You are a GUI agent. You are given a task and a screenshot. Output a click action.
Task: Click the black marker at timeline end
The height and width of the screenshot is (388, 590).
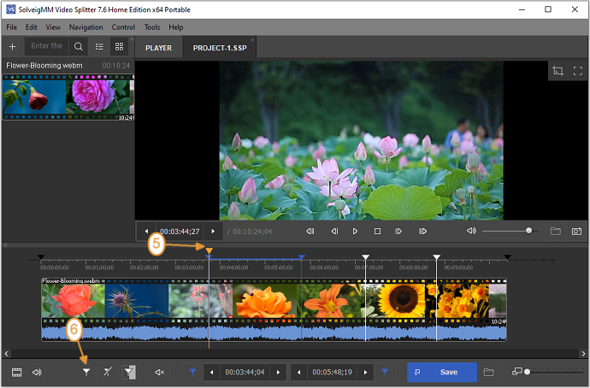pos(507,257)
